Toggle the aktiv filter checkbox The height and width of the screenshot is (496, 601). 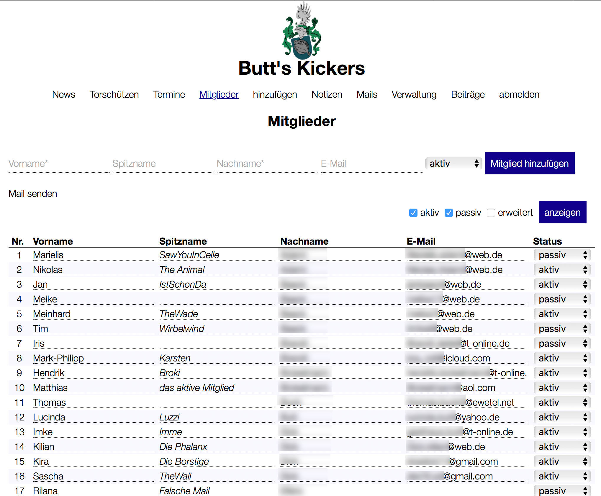pyautogui.click(x=413, y=212)
